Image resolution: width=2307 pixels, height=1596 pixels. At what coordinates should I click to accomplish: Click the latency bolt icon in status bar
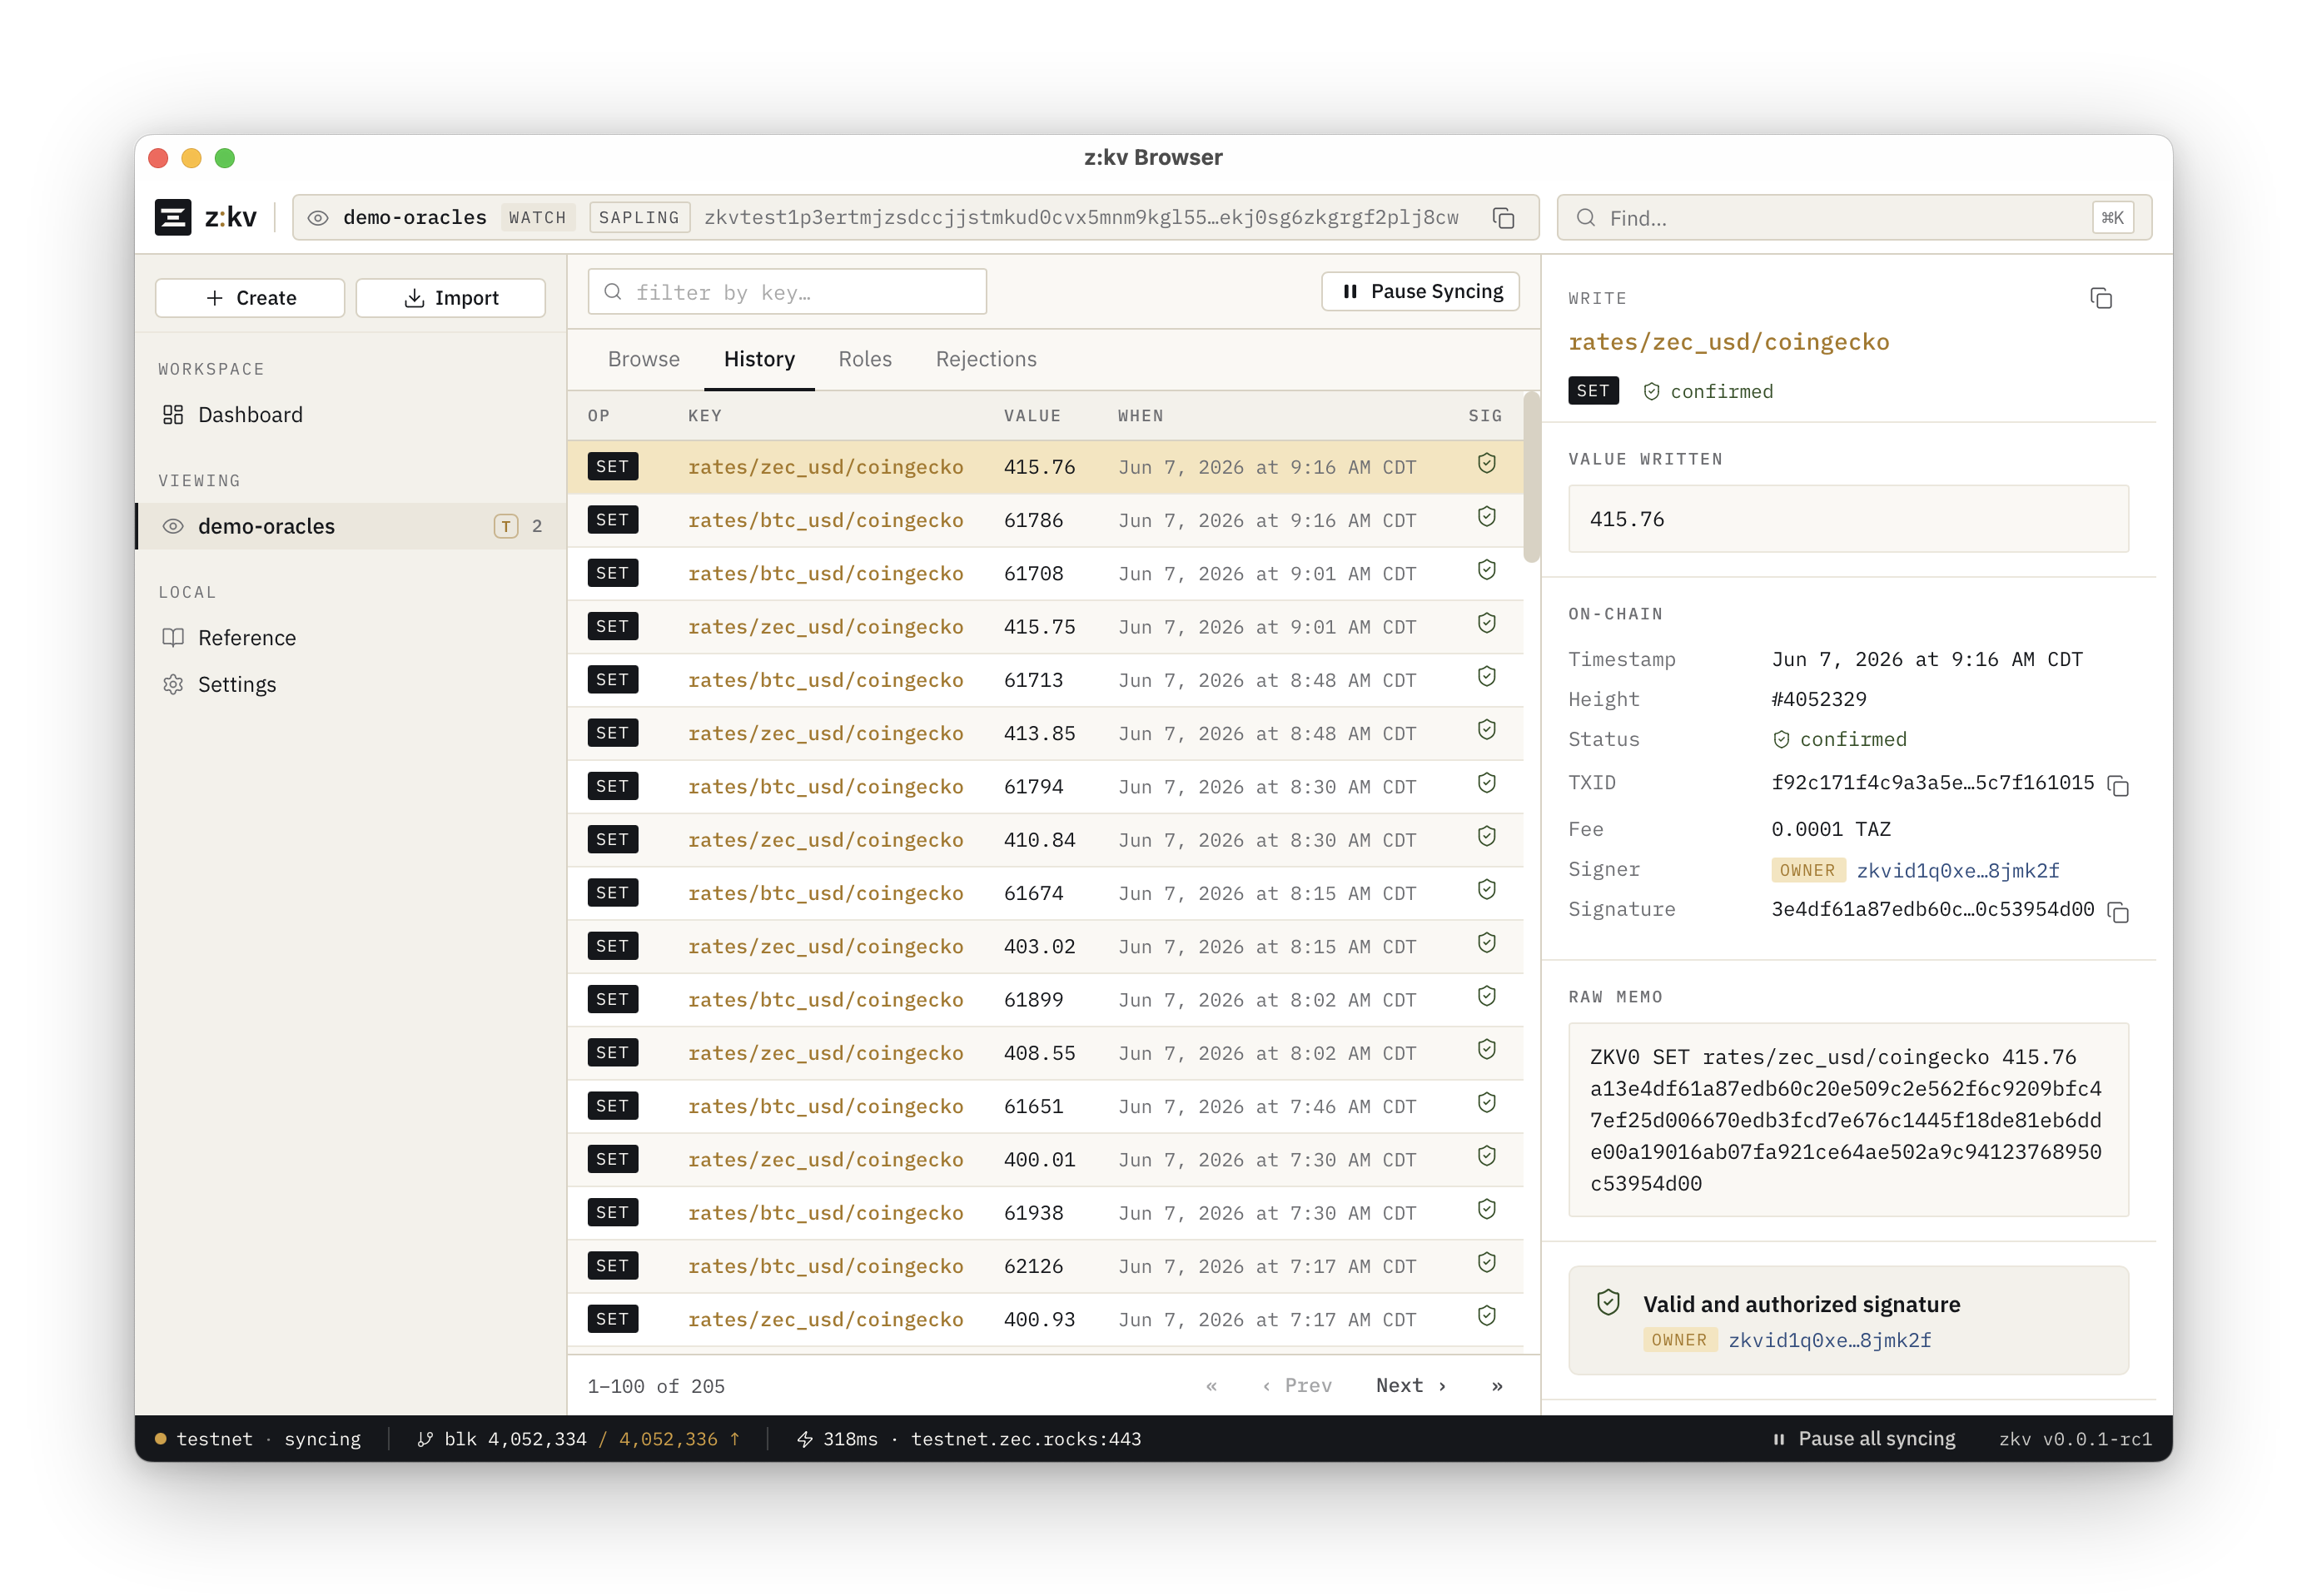click(x=804, y=1439)
